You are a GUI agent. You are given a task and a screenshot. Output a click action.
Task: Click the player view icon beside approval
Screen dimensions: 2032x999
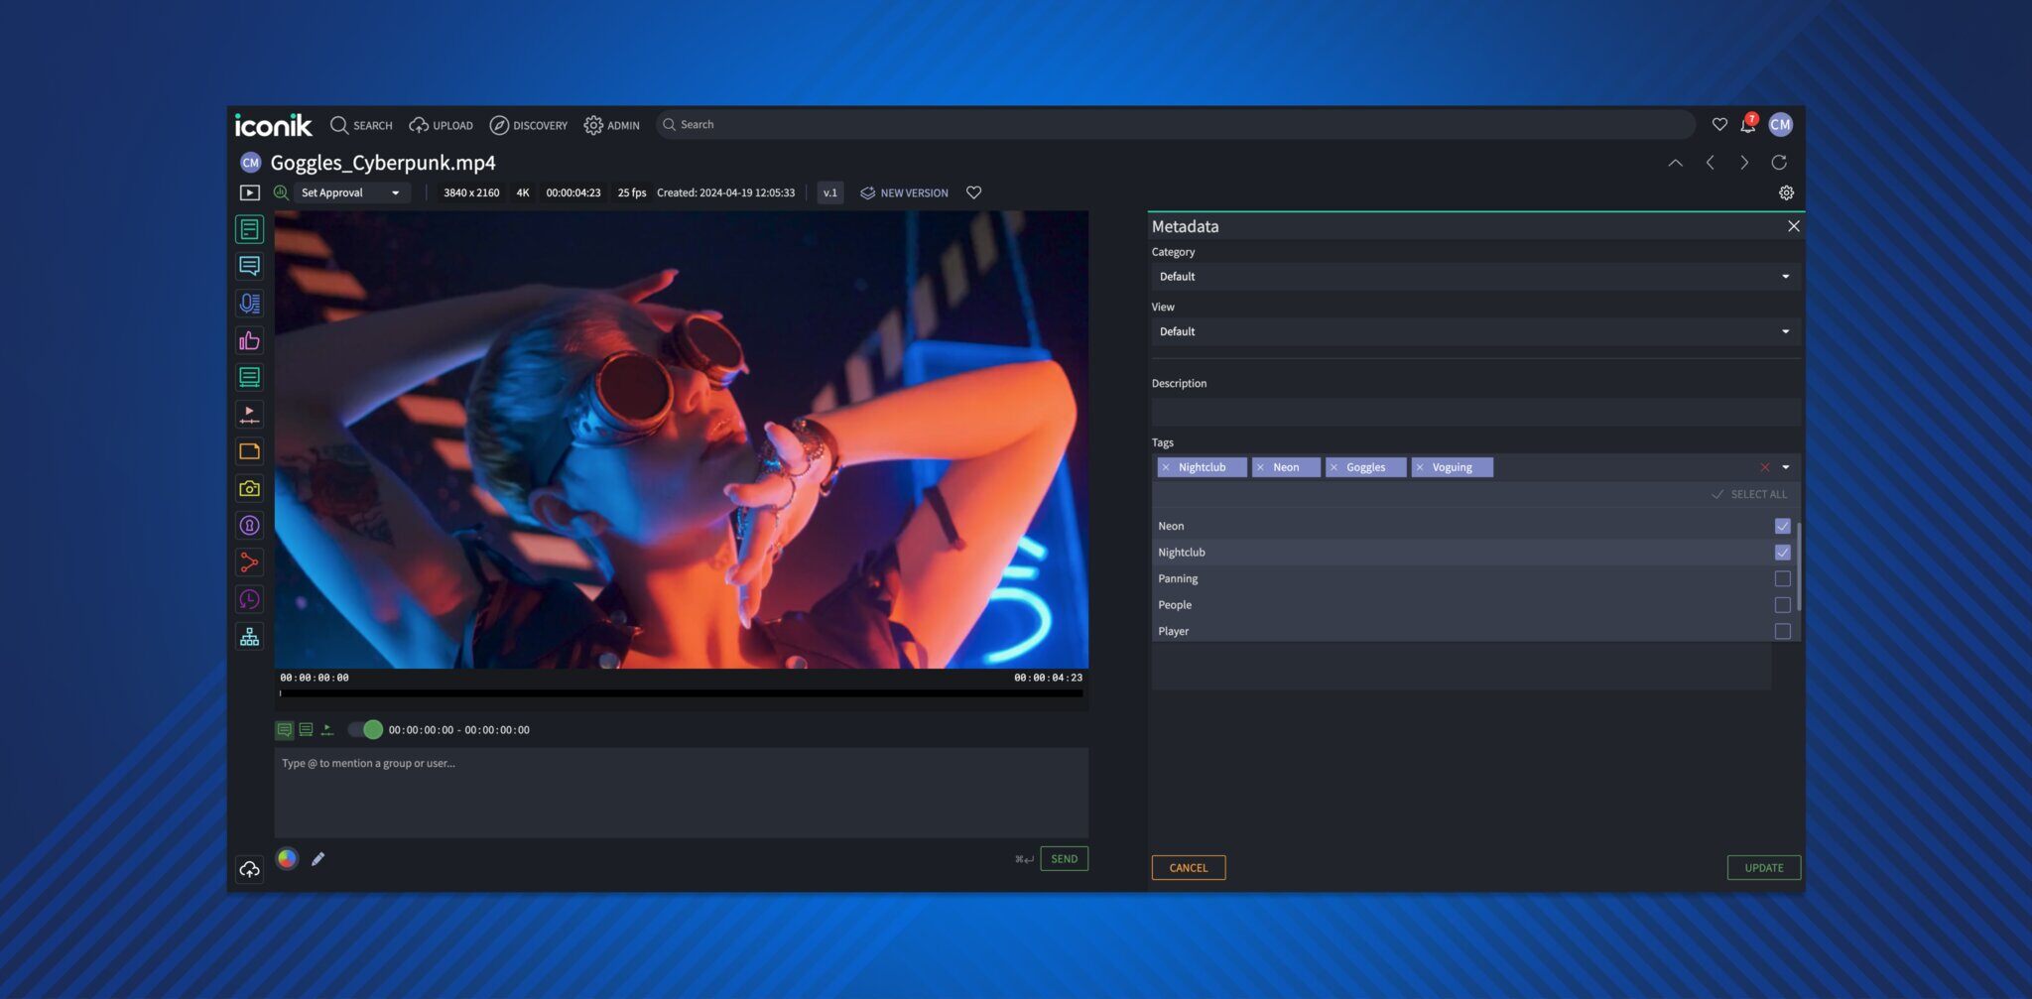pyautogui.click(x=249, y=192)
